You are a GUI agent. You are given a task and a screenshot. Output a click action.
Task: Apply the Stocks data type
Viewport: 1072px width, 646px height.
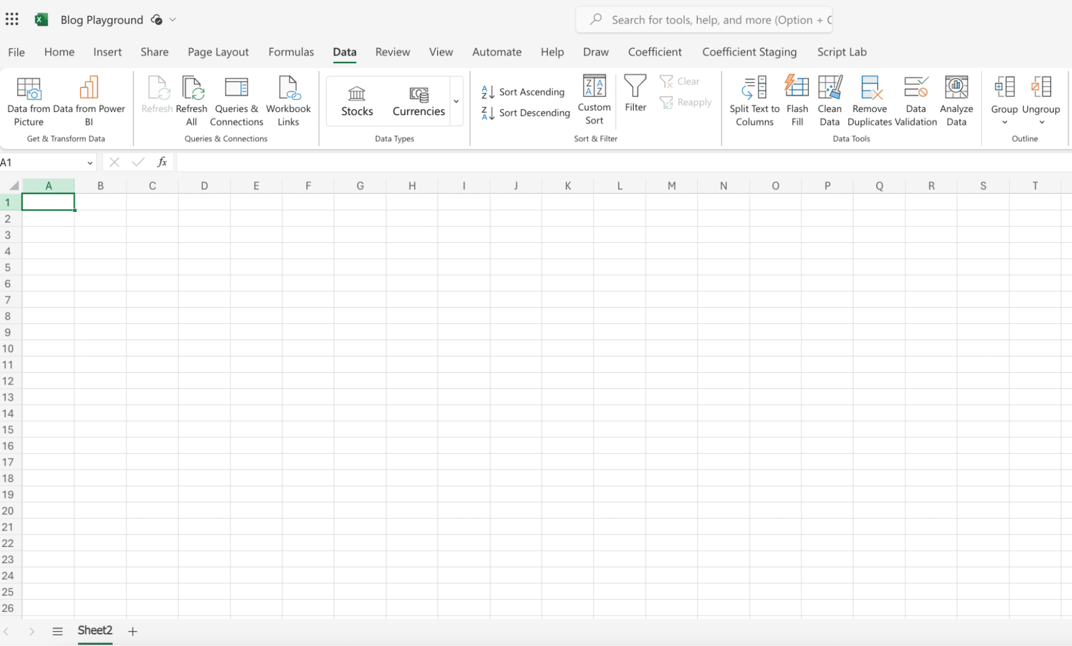357,101
